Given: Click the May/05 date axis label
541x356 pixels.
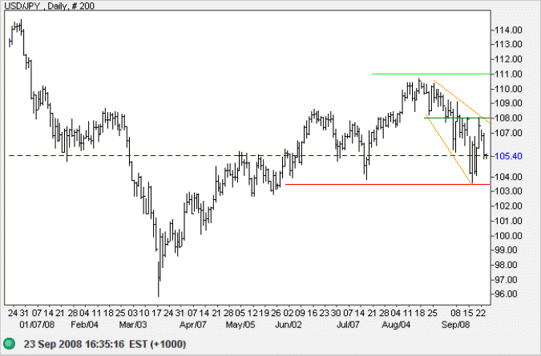Looking at the screenshot, I should tap(240, 325).
